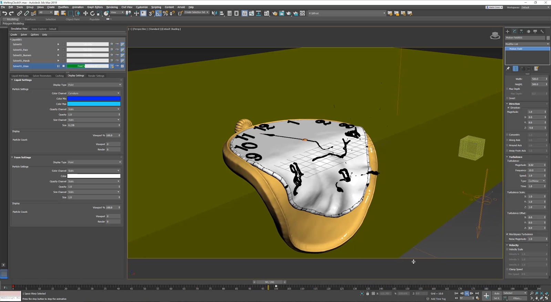Toggle the Clamp Speed checkbox
Viewport: 551px width, 302px height.
[507, 269]
